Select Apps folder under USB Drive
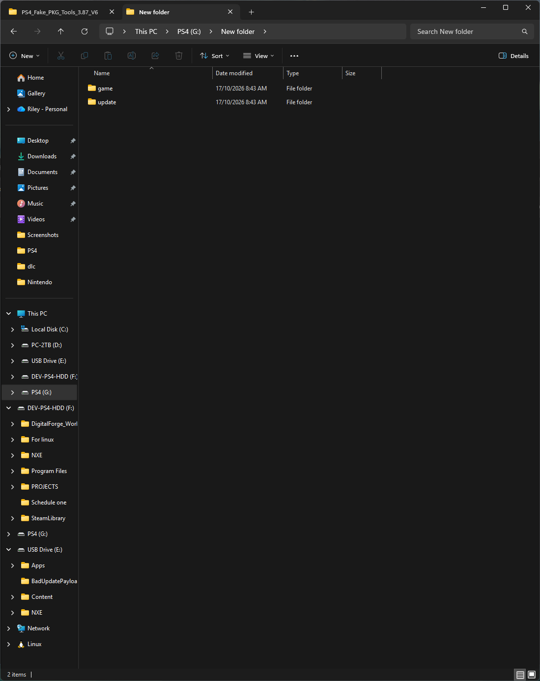The width and height of the screenshot is (540, 681). pyautogui.click(x=33, y=565)
